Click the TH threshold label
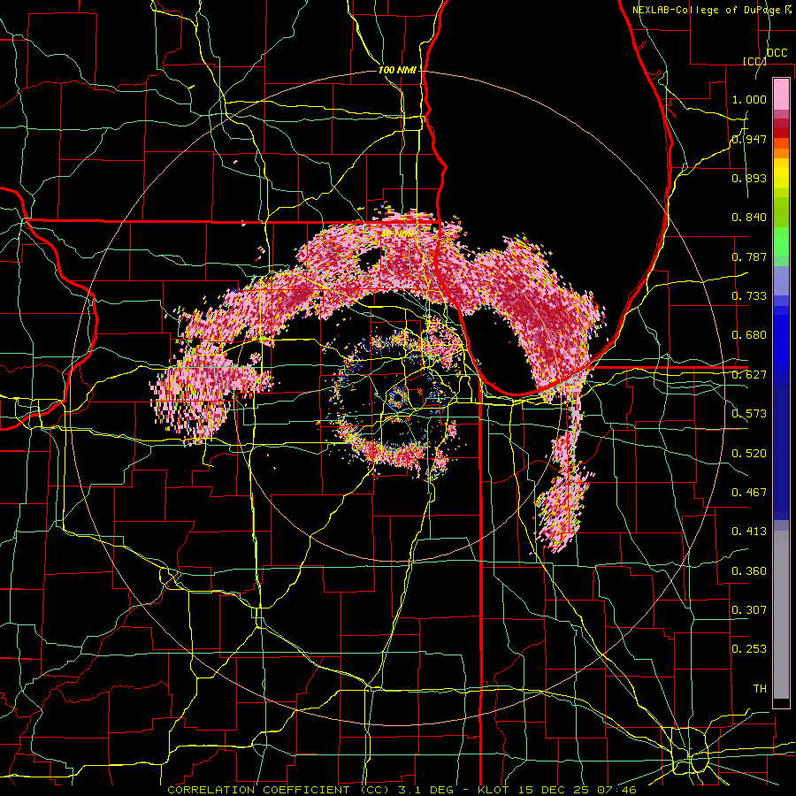 click(x=760, y=689)
